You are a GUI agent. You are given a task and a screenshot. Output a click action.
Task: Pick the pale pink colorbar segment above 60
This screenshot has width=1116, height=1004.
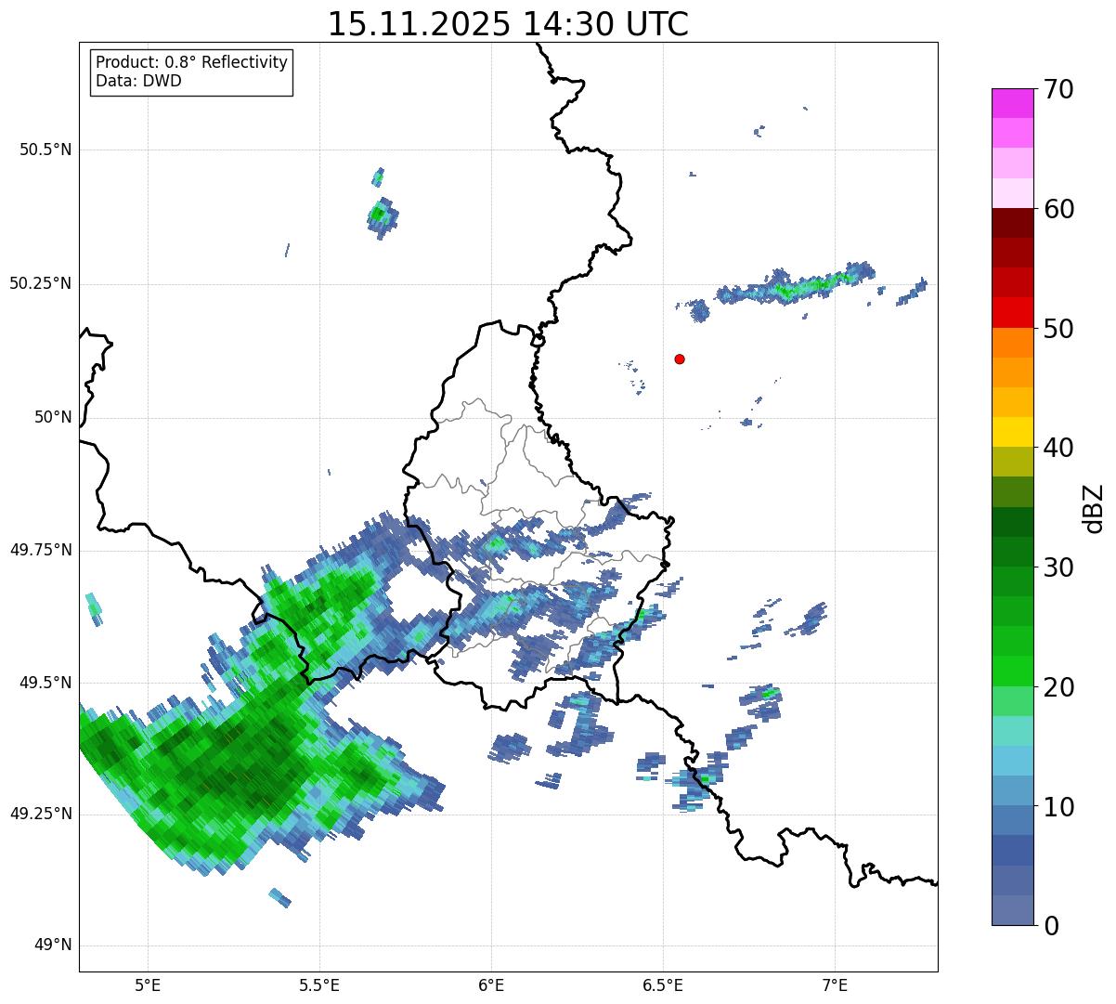(x=1013, y=193)
